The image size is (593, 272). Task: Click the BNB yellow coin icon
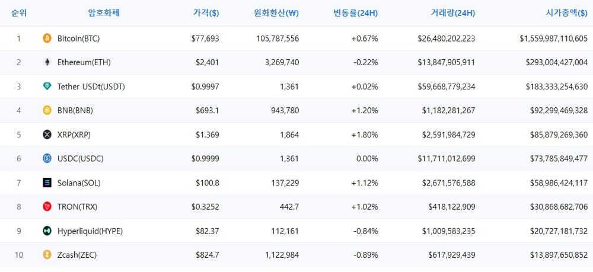point(47,110)
